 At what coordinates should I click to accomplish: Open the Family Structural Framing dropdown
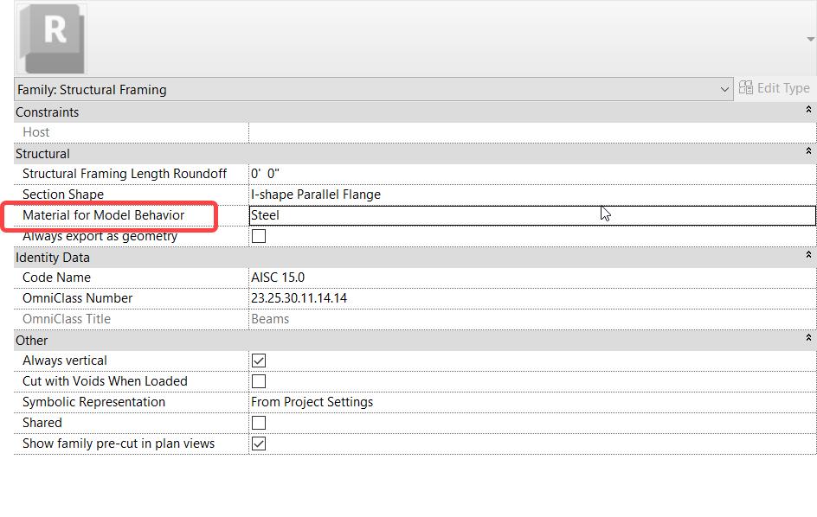pos(725,89)
